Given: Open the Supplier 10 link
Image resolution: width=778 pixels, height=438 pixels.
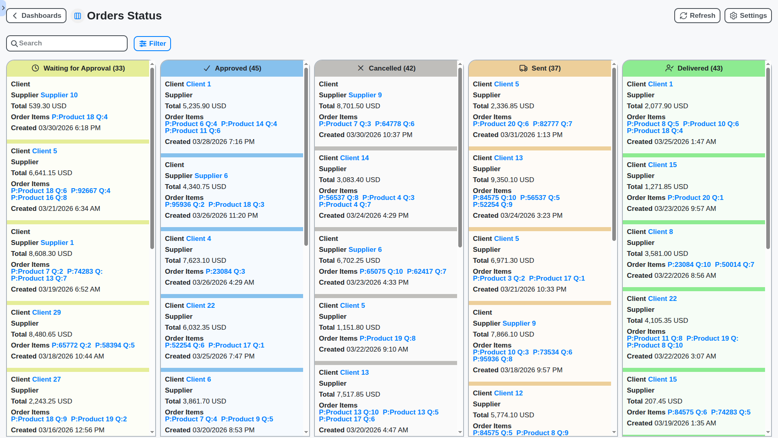Looking at the screenshot, I should [x=59, y=95].
